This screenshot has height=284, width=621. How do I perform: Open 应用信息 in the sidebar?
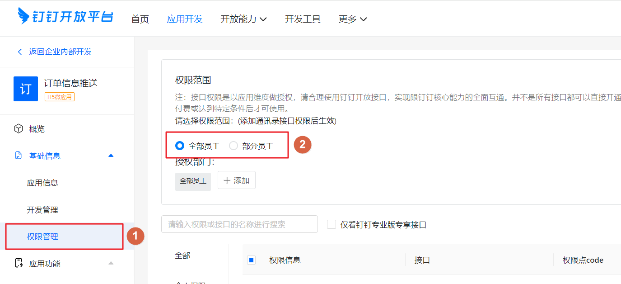42,183
